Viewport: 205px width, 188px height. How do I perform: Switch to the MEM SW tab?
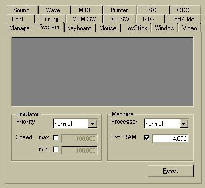tap(84, 19)
